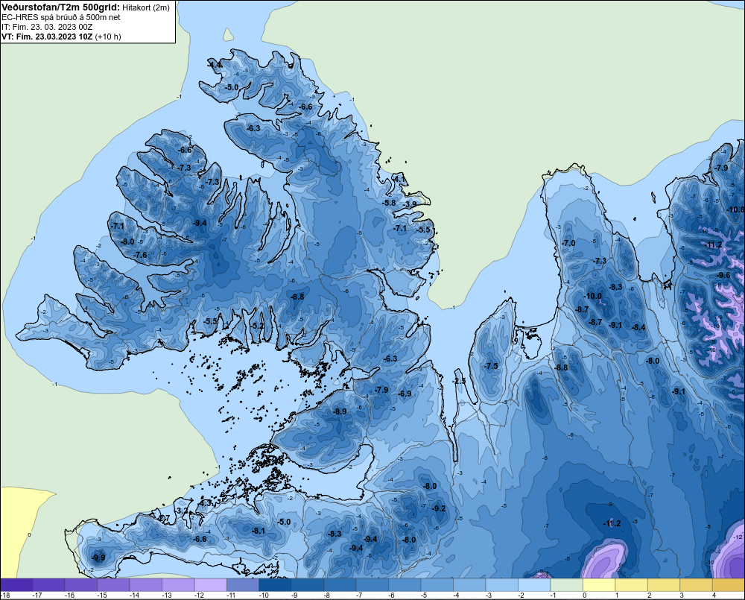Viewport: 745px width, 600px height.
Task: Click the yellow legend swatch between 0 and 1
Action: pos(599,585)
